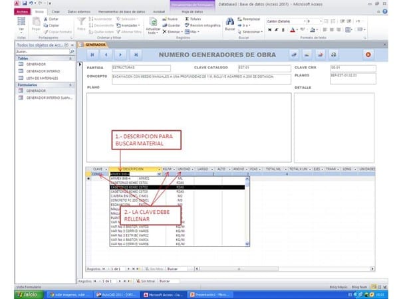Collapse the Tablas group in navigation pane
This screenshot has height=299, width=399.
(70, 58)
